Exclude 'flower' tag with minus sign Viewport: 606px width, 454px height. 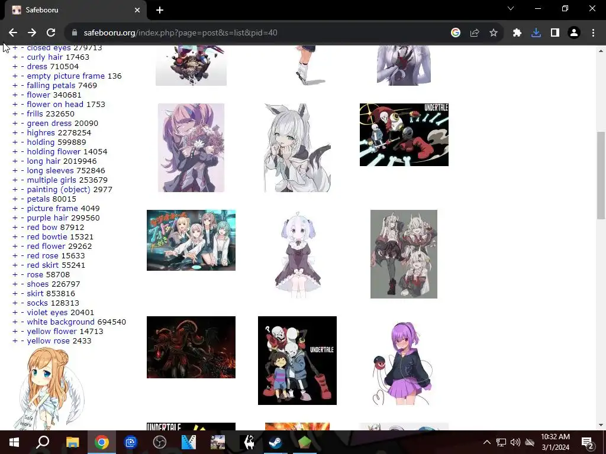point(22,95)
